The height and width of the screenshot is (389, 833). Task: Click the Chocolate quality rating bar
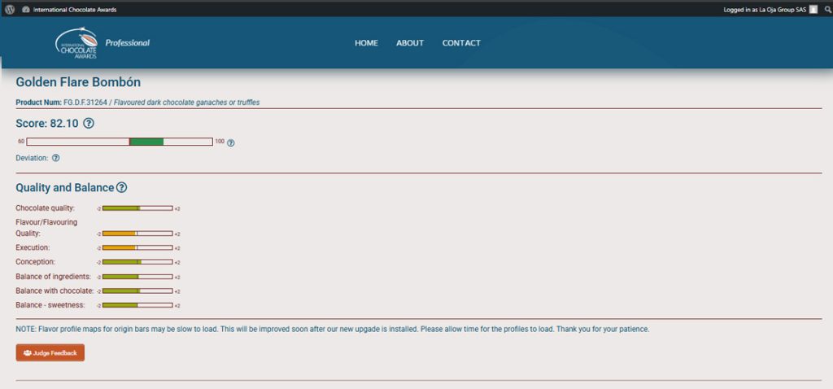137,208
